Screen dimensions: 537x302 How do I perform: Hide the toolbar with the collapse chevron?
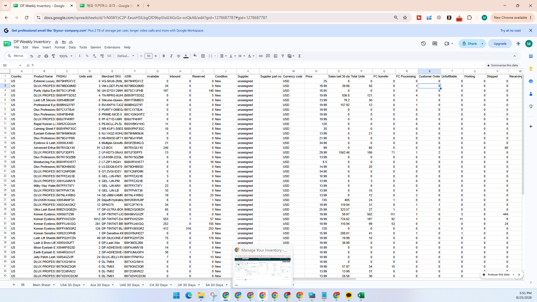[514, 56]
